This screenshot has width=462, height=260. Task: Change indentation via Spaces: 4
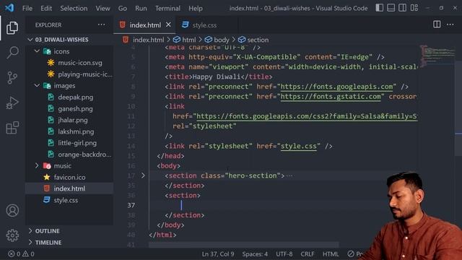coord(255,253)
